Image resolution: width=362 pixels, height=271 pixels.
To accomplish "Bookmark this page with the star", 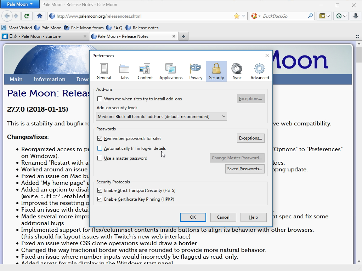I will [x=236, y=16].
